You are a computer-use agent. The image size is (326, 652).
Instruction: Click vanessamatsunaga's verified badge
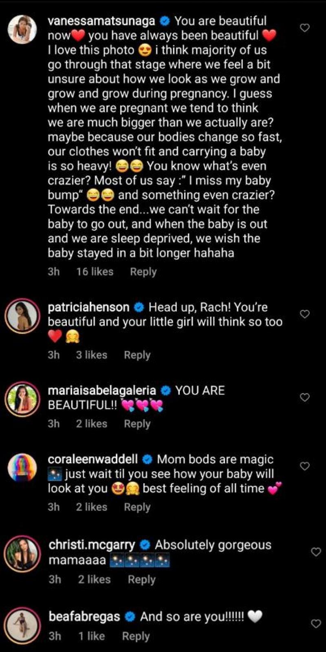(165, 20)
